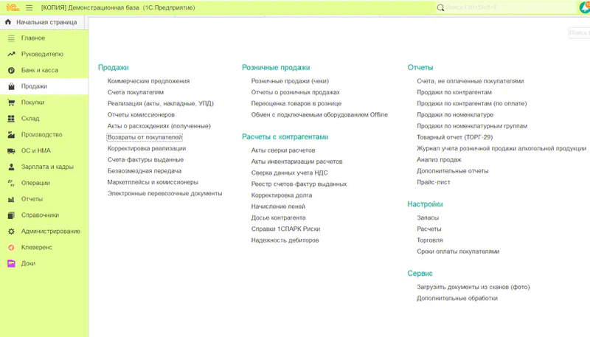Select the Руководителю section in sidebar

42,54
